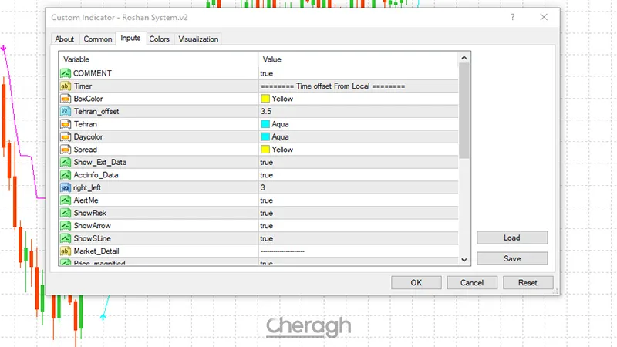Click the Tehran Aqua color swatch

pos(265,124)
